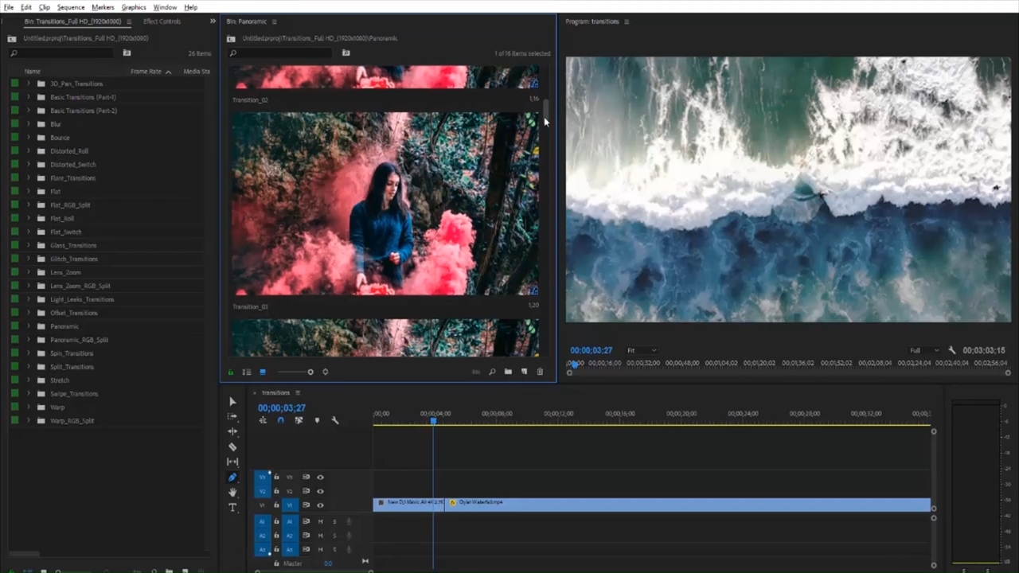Image resolution: width=1019 pixels, height=573 pixels.
Task: Choose the Hand tool
Action: (232, 493)
